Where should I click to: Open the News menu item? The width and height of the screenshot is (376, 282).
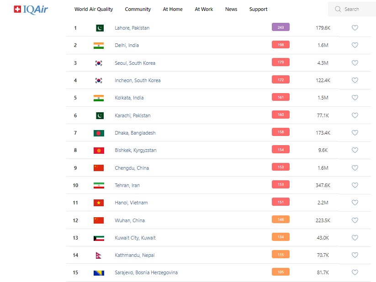(231, 9)
